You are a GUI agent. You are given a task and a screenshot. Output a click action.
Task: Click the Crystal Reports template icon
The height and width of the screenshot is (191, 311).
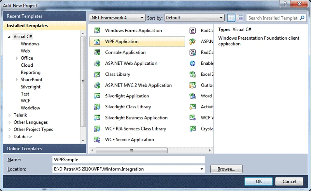coord(192,129)
